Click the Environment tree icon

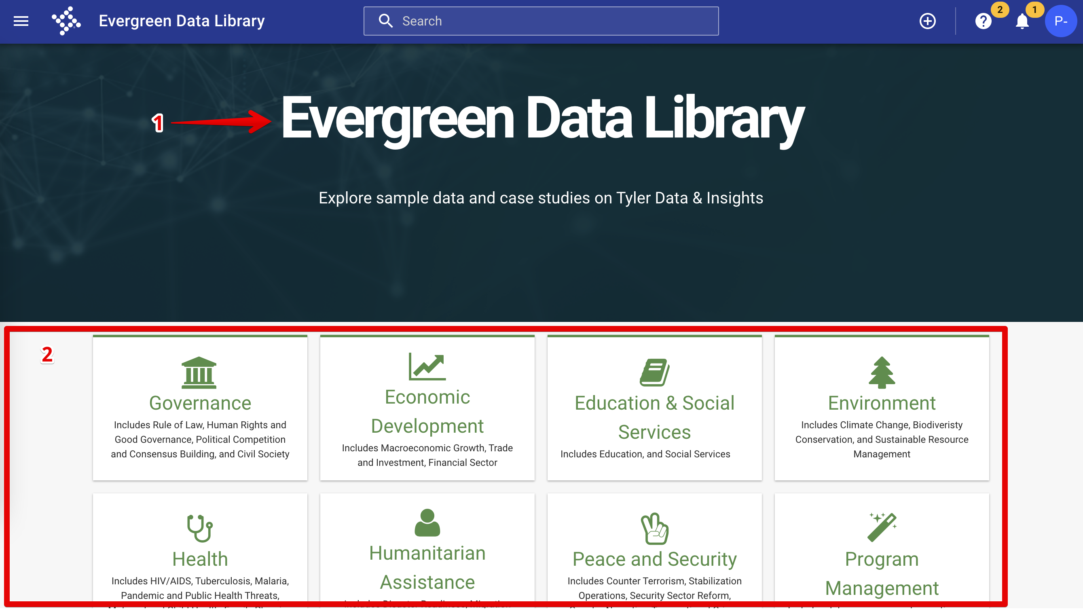882,373
